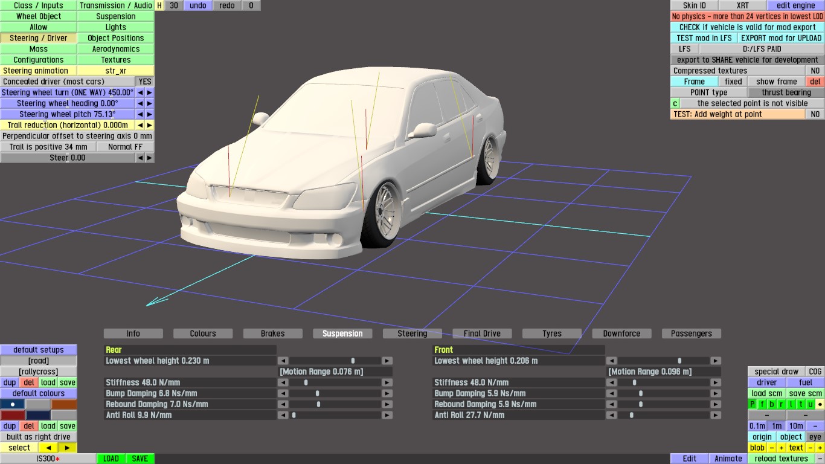The height and width of the screenshot is (464, 825).
Task: Decrease Rear Lowest wheel height with left arrow
Action: point(282,361)
